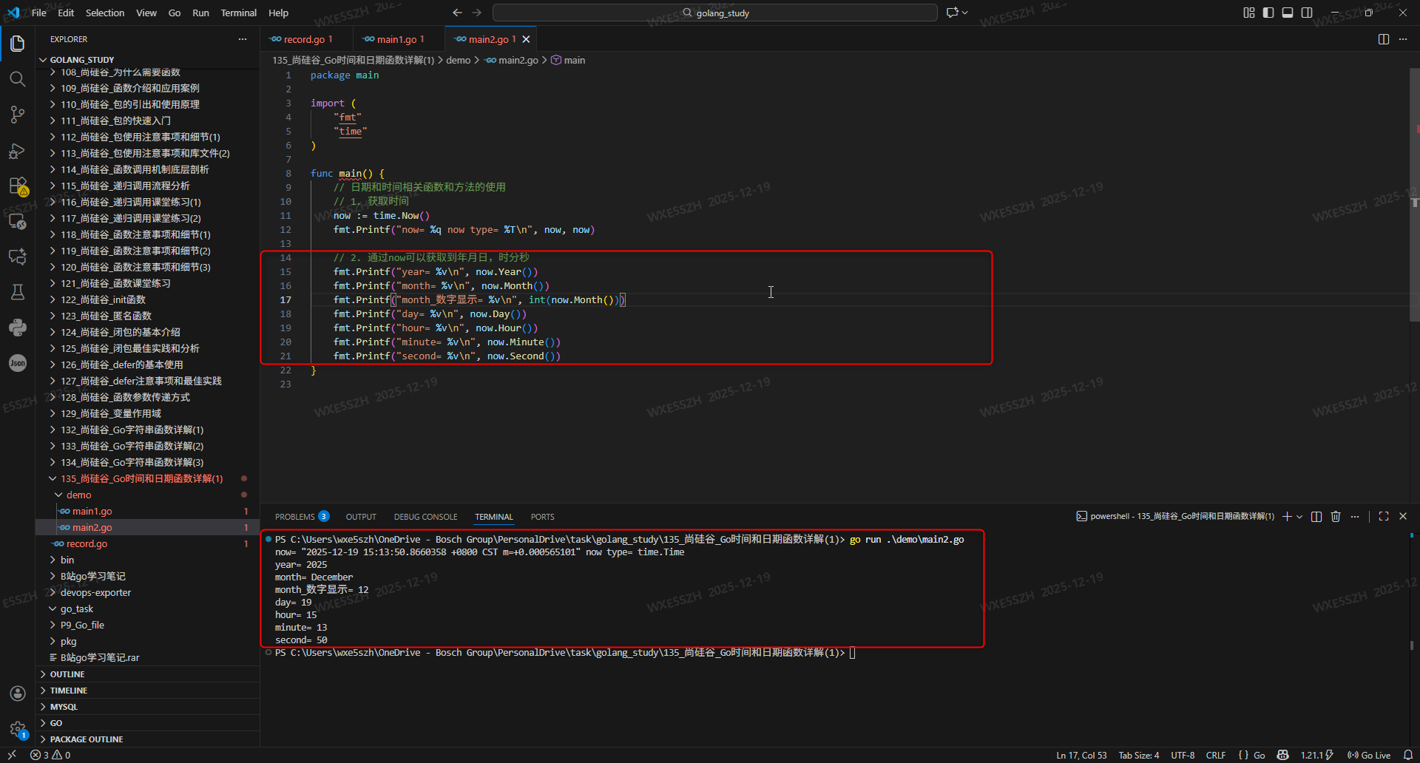The height and width of the screenshot is (763, 1420).
Task: Open the Accounts menu icon
Action: [18, 694]
